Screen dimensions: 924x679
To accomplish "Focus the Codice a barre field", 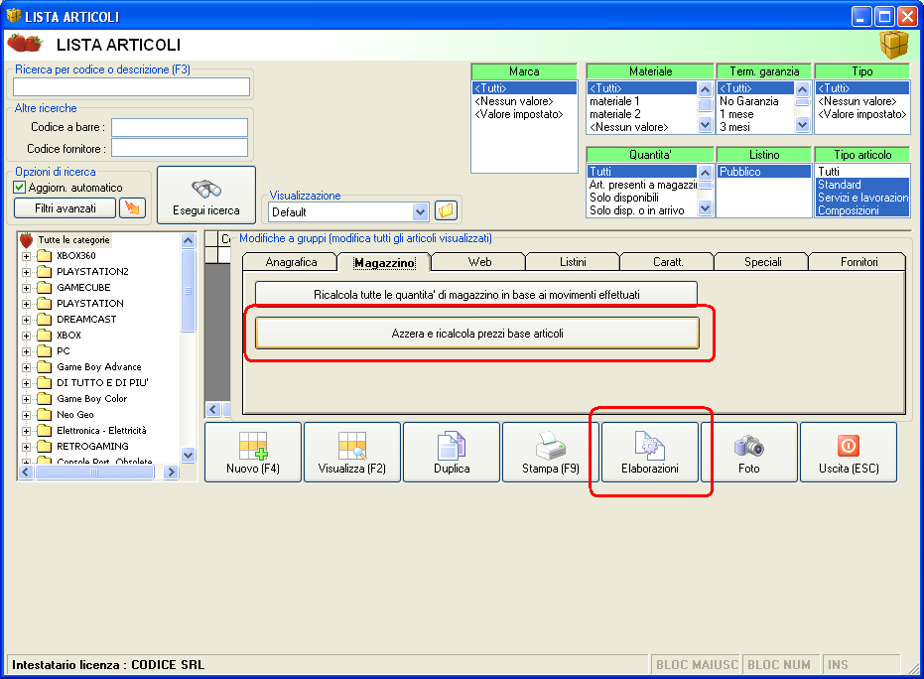I will pos(180,127).
